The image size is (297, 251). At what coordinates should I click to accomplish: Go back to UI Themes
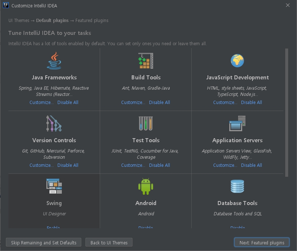click(109, 243)
